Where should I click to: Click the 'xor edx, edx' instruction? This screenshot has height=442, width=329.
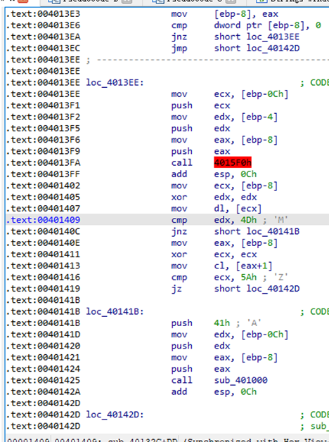point(214,197)
